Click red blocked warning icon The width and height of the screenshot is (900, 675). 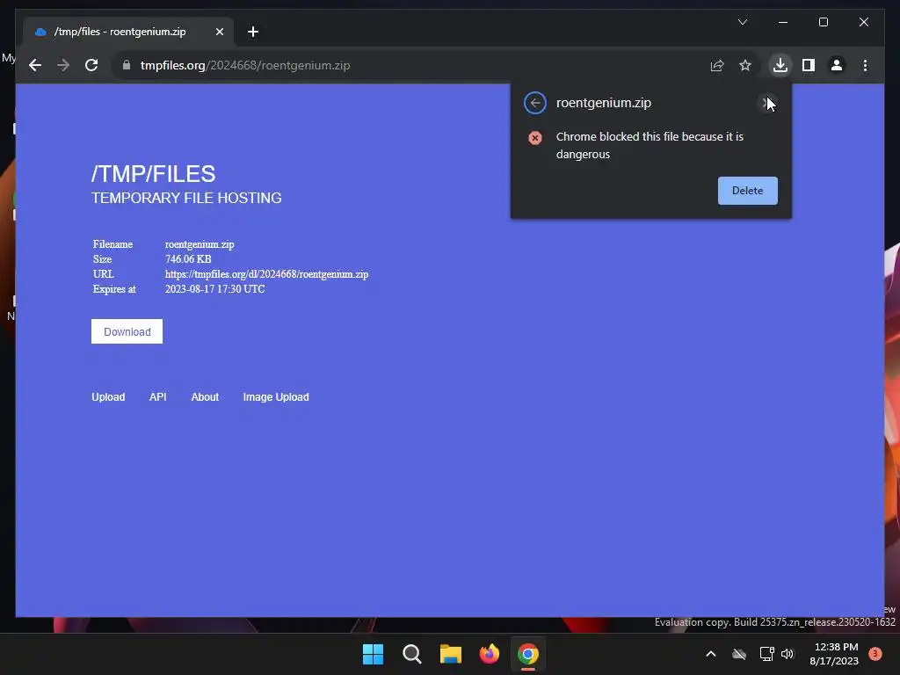coord(535,138)
